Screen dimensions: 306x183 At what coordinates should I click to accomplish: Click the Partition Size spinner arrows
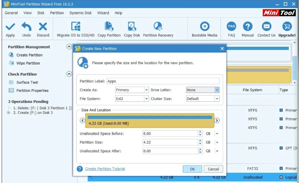(x=200, y=142)
